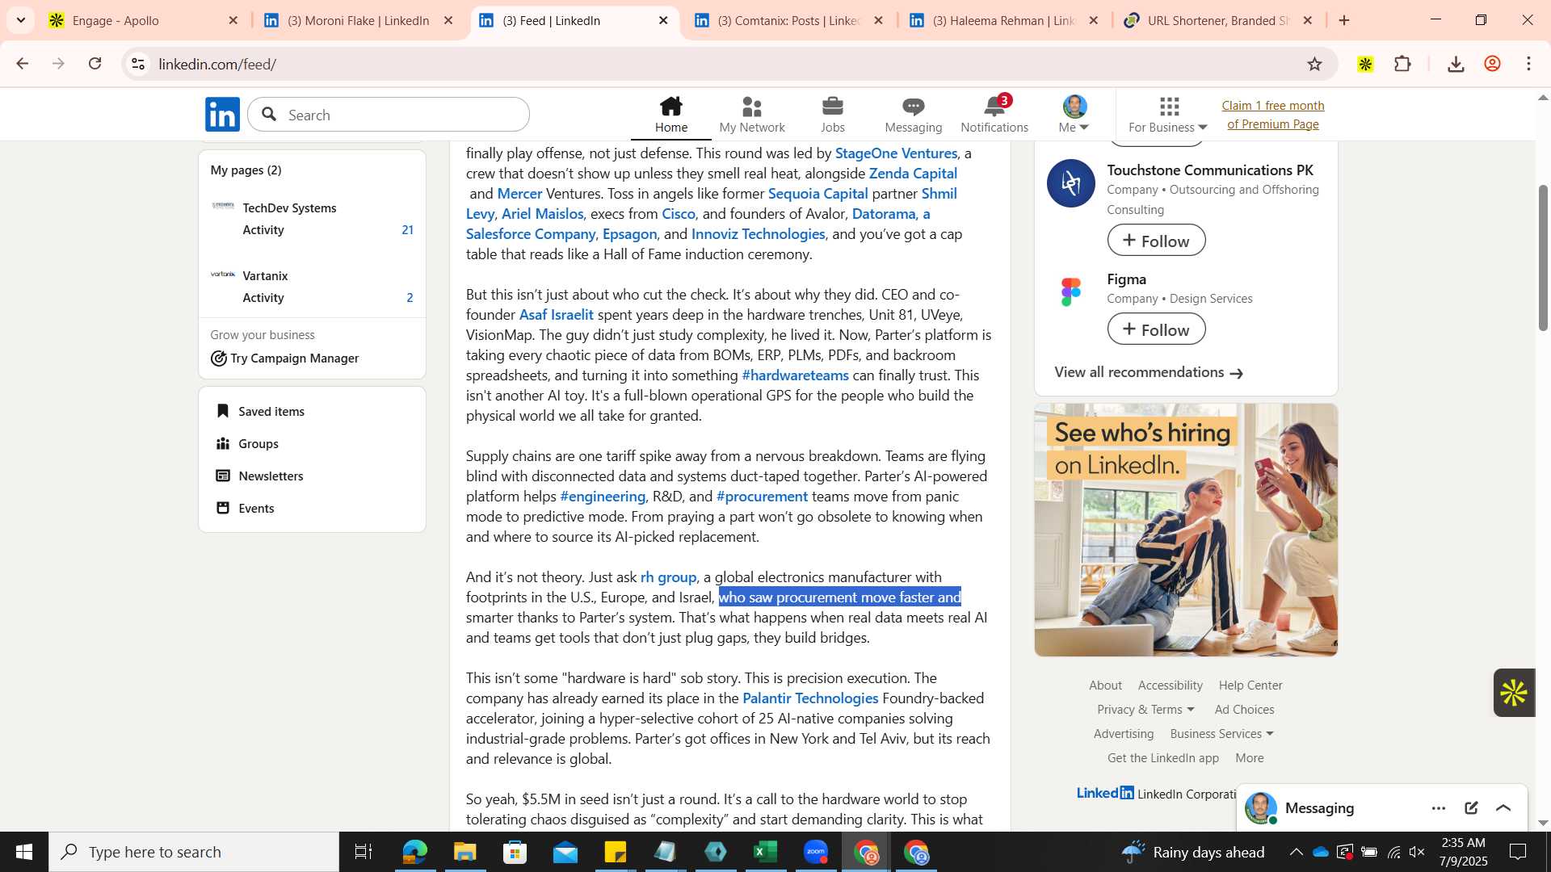Viewport: 1551px width, 872px height.
Task: Reload the current page
Action: coord(95,64)
